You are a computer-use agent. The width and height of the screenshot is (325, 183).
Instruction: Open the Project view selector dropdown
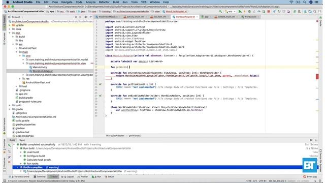pos(16,17)
